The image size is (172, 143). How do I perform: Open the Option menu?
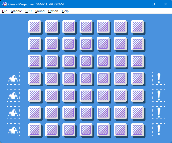click(x=53, y=11)
